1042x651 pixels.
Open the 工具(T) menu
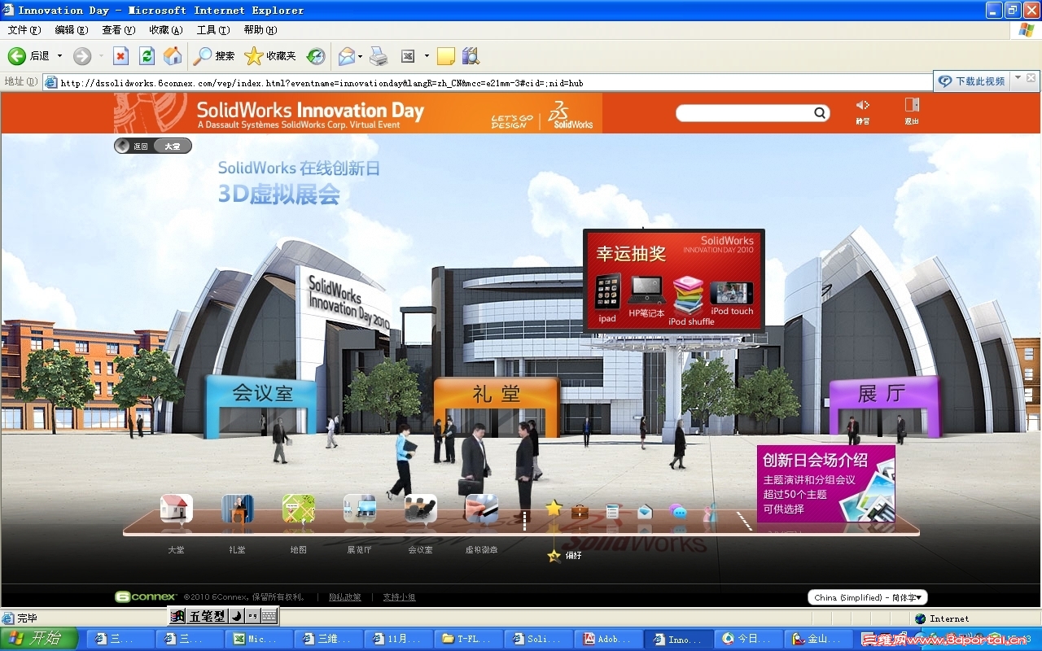pyautogui.click(x=212, y=30)
